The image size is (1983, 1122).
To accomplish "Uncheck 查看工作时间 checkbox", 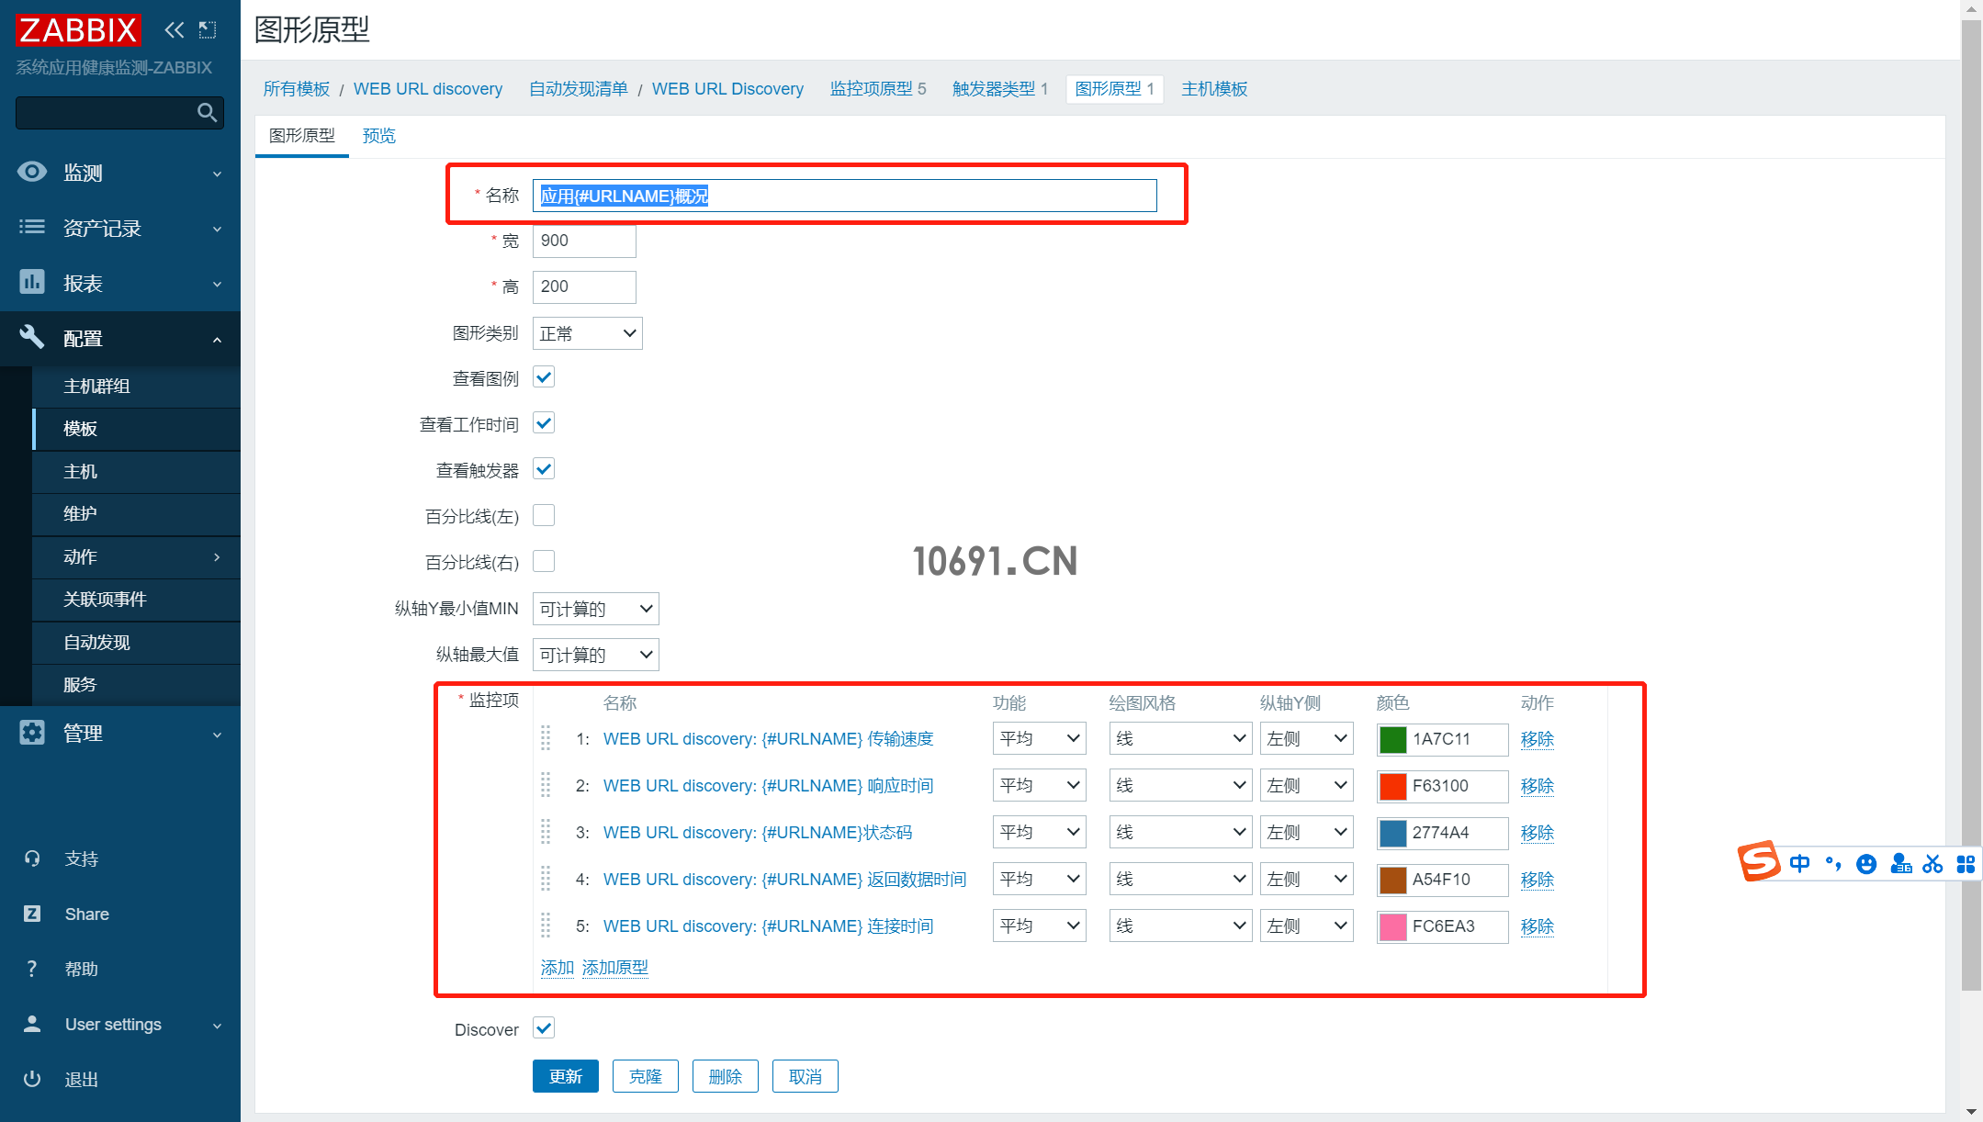I will point(544,423).
